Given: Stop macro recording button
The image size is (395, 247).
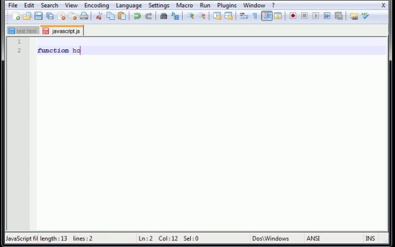Looking at the screenshot, I should 304,16.
